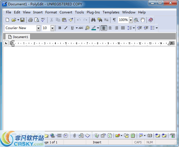
Task: Attach file using the paperclip icon
Action: [x=75, y=136]
